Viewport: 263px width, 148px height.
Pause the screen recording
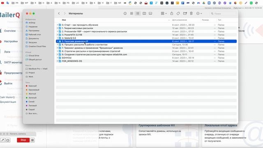pyautogui.click(x=32, y=140)
